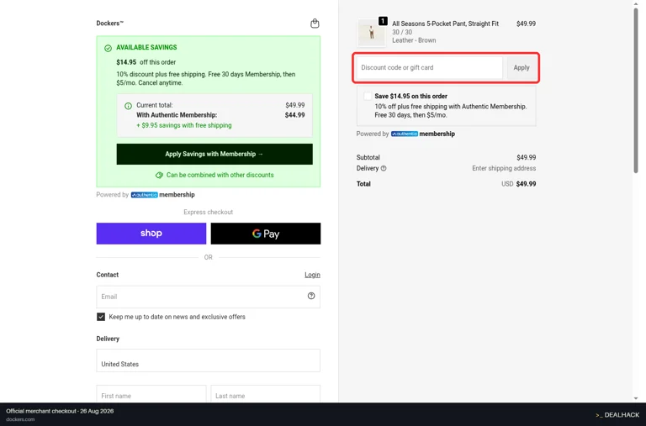Click the '+ $9.95 savings with free shipping' text
646x426 pixels.
[x=183, y=125]
